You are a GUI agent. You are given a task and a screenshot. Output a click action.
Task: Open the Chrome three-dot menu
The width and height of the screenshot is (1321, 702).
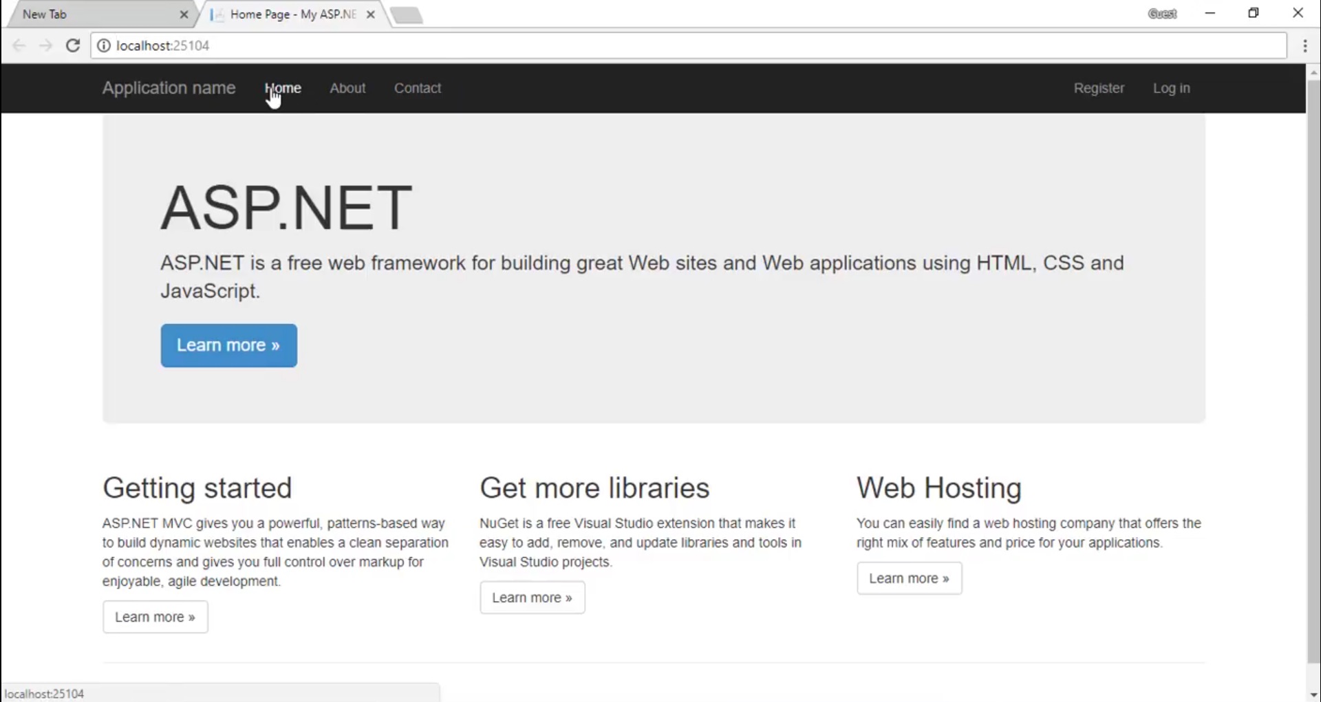tap(1305, 45)
